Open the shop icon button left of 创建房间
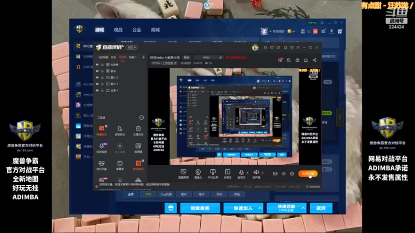 click(x=171, y=208)
